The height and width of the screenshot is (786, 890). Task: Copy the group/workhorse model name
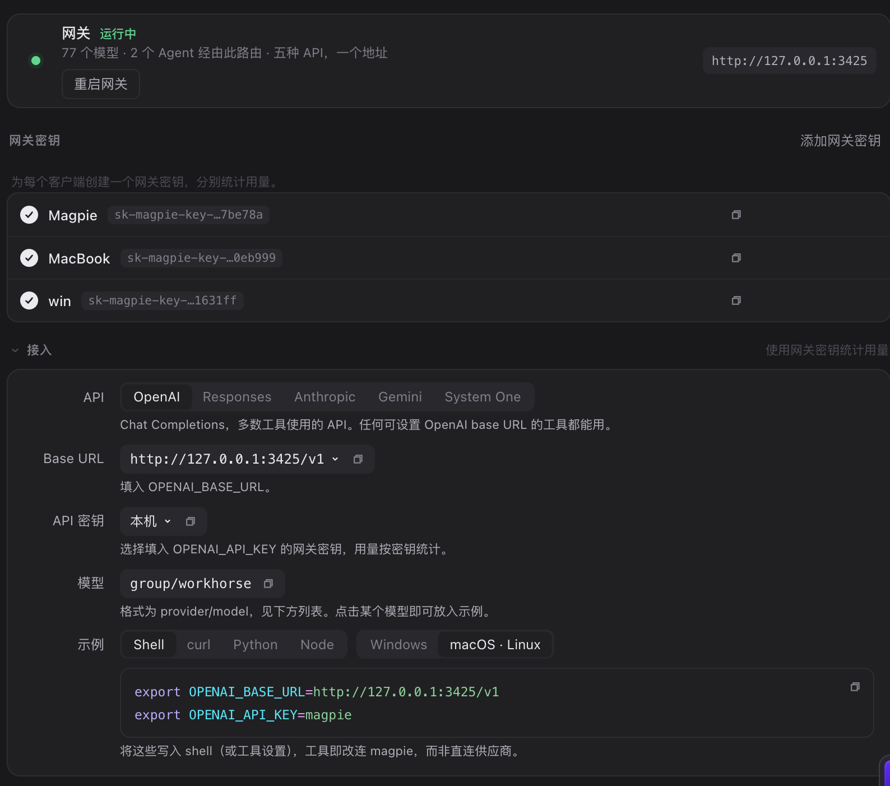click(x=268, y=584)
